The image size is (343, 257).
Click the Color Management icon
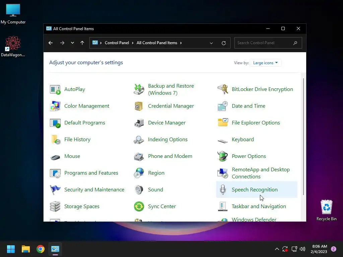coord(55,106)
